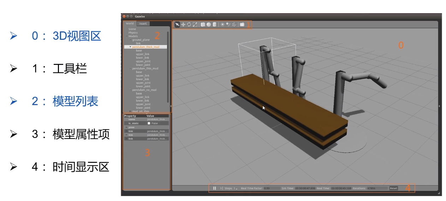
Task: Select Scene in the World tree
Action: tap(132, 29)
